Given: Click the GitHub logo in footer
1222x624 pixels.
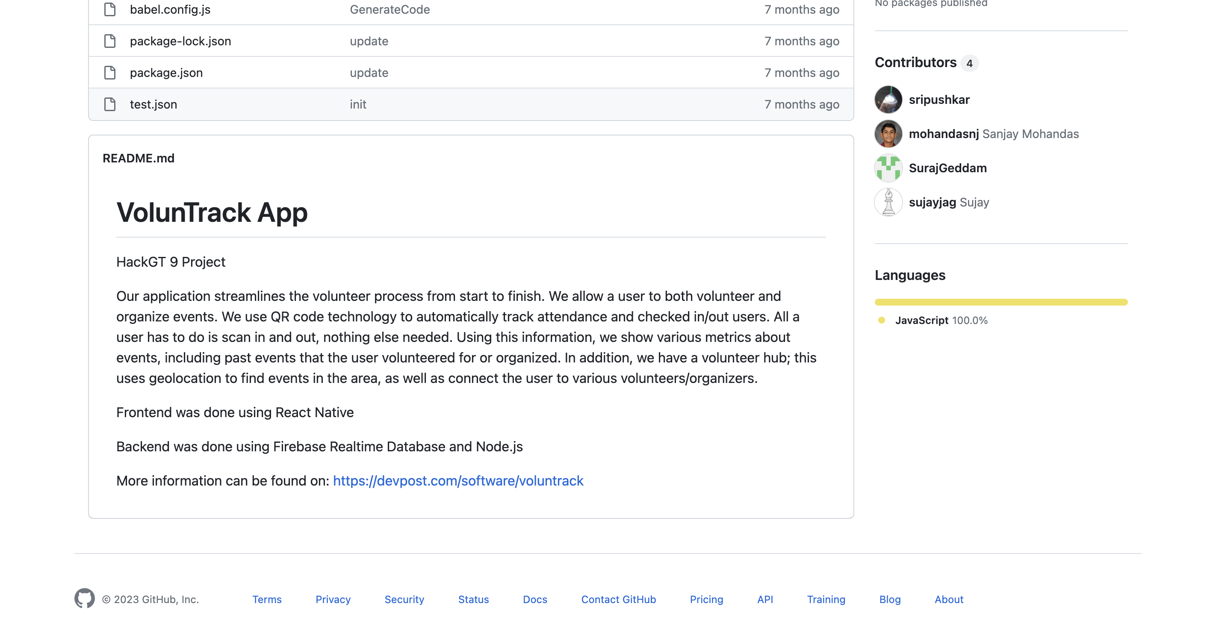Looking at the screenshot, I should coord(84,598).
